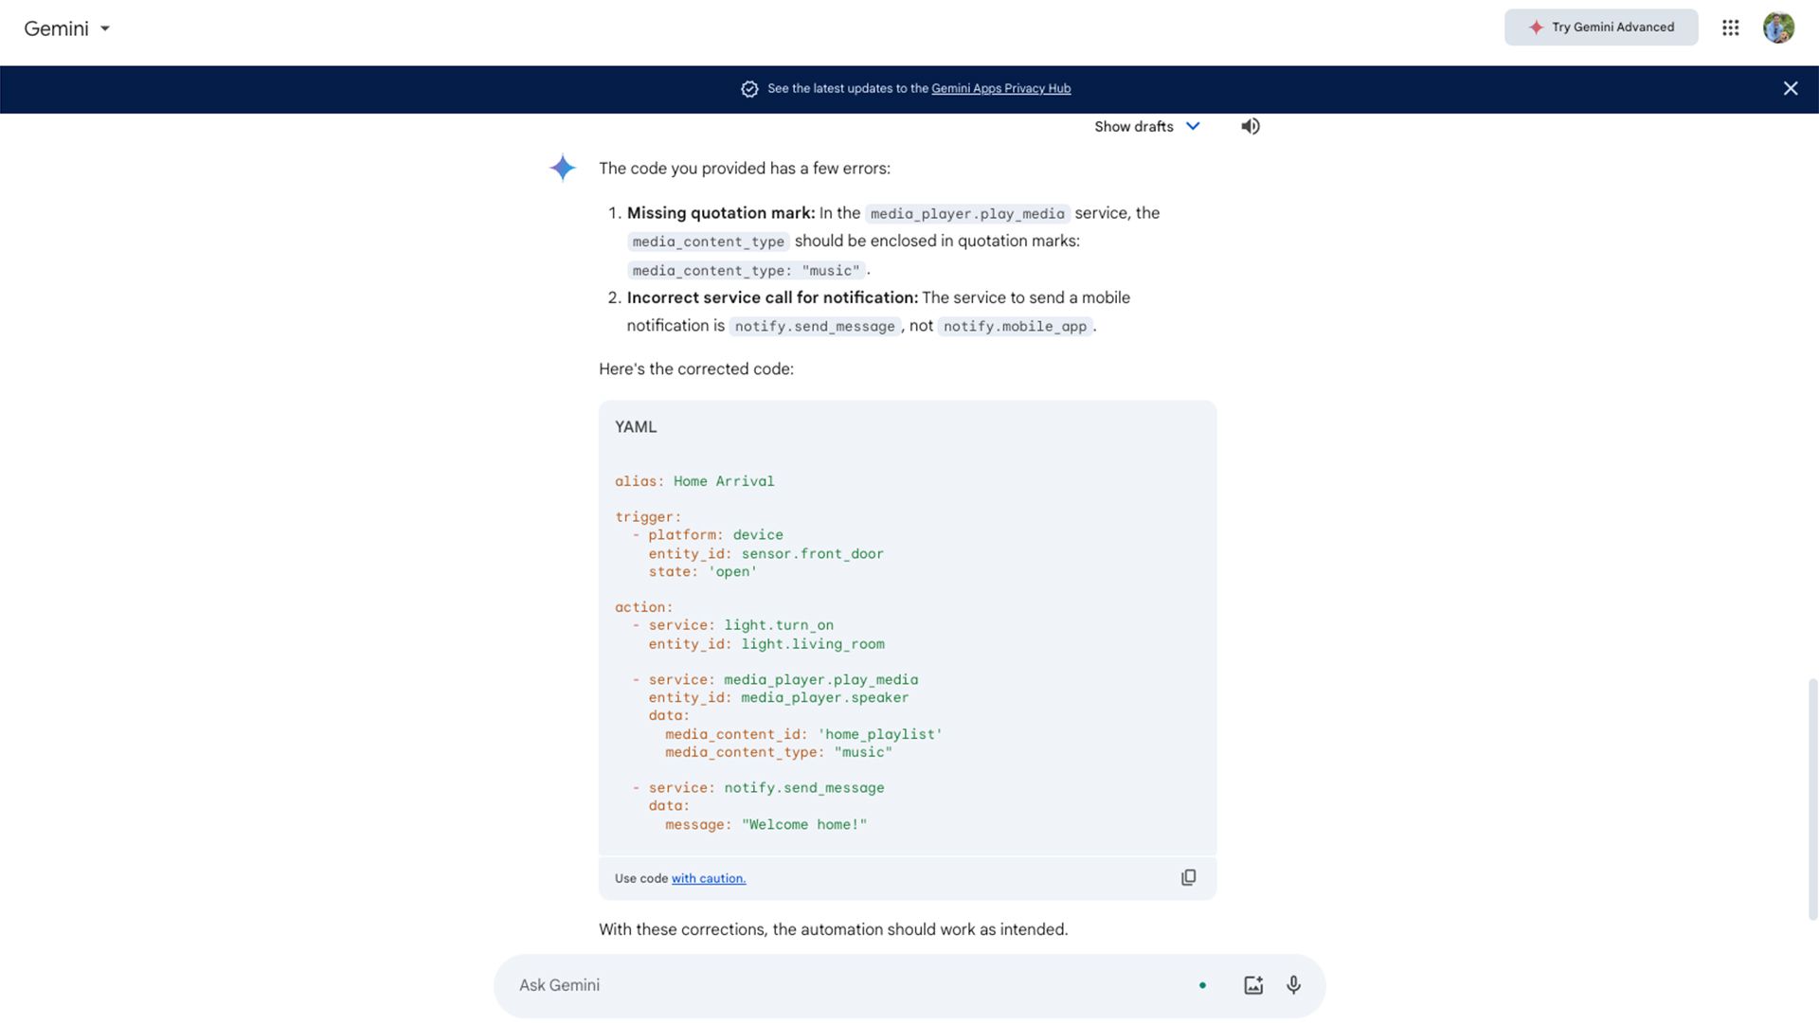This screenshot has width=1819, height=1023.
Task: Click the microphone input icon
Action: coord(1294,985)
